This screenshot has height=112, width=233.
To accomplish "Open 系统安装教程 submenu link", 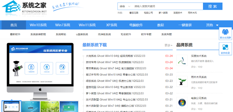I will 38,34.
